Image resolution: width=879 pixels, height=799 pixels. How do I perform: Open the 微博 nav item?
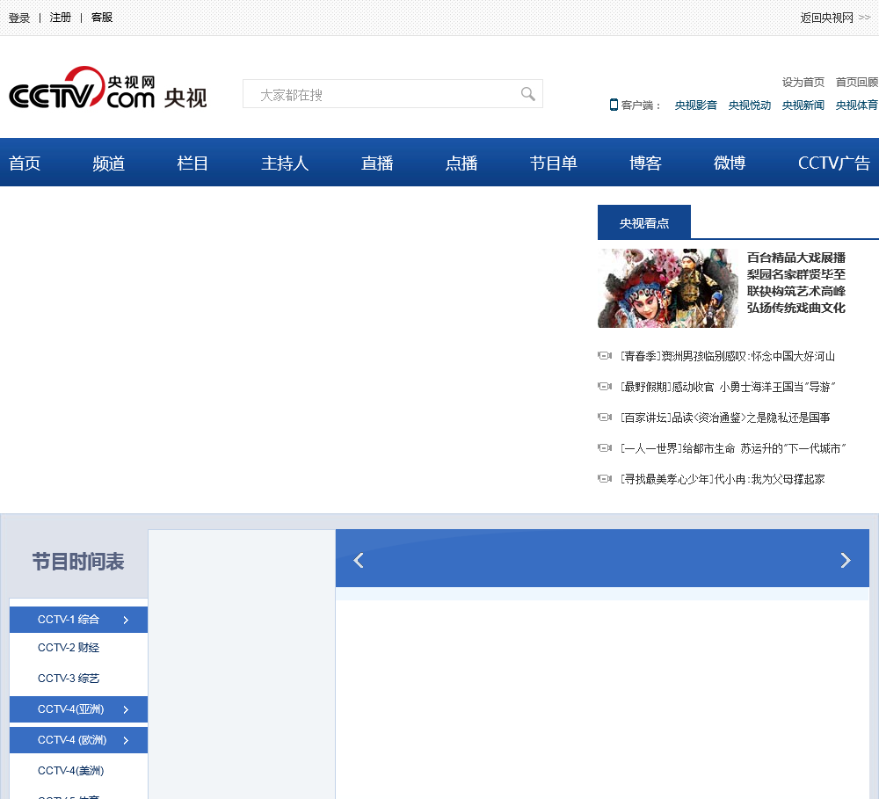tap(730, 163)
